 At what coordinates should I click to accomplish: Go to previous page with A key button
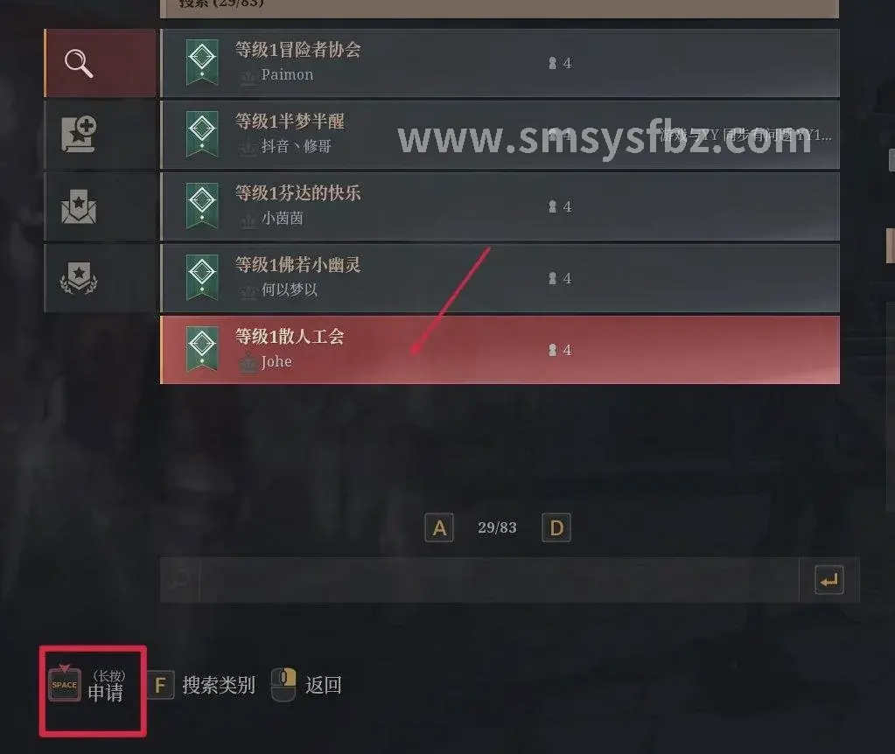439,527
